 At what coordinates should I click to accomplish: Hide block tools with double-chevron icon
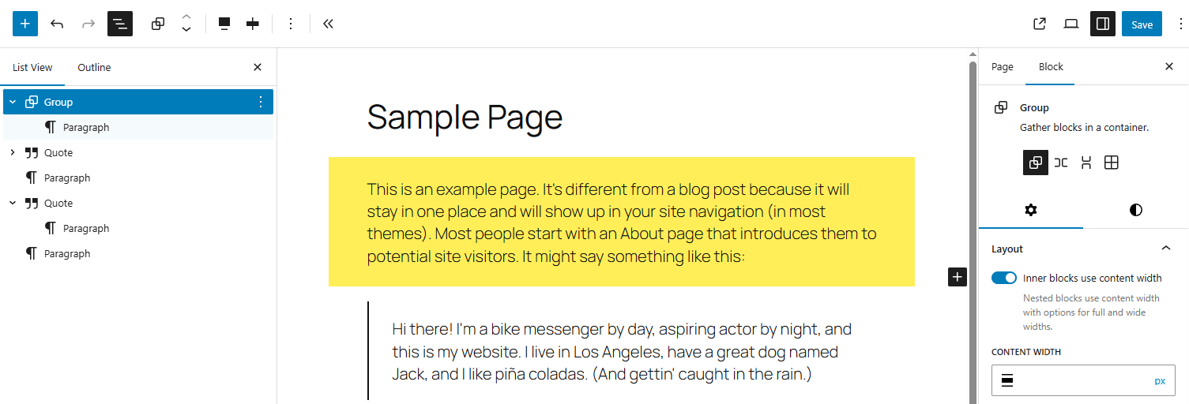[x=328, y=24]
